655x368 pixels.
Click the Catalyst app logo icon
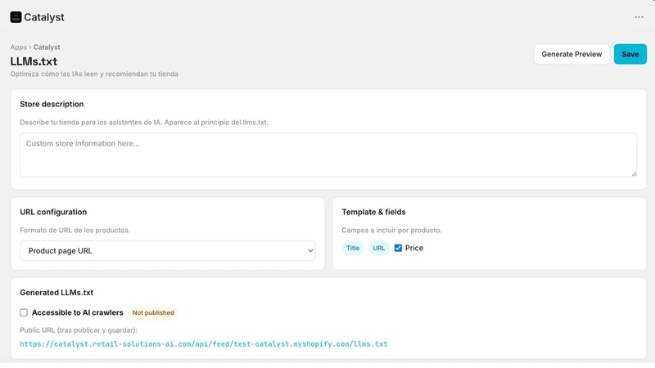(16, 17)
